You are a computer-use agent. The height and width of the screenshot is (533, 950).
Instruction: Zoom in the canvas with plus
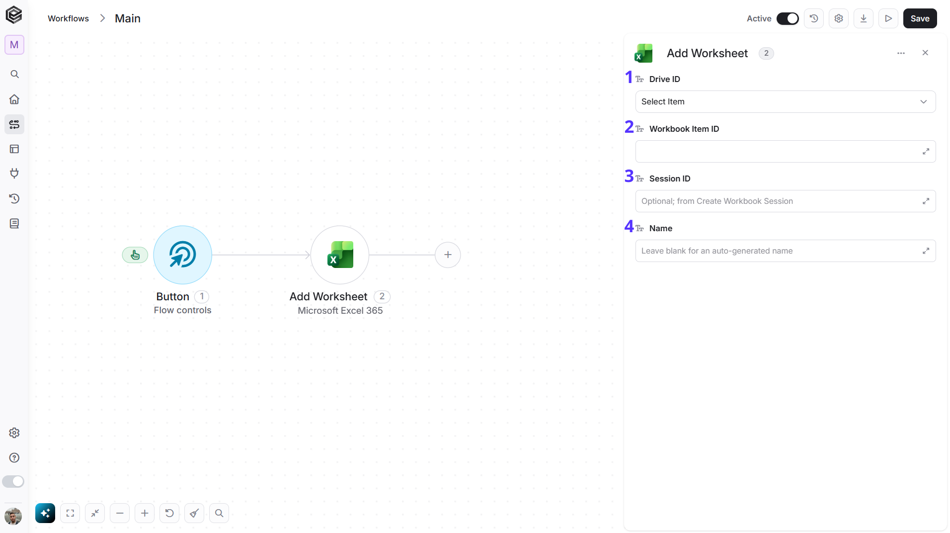point(145,513)
